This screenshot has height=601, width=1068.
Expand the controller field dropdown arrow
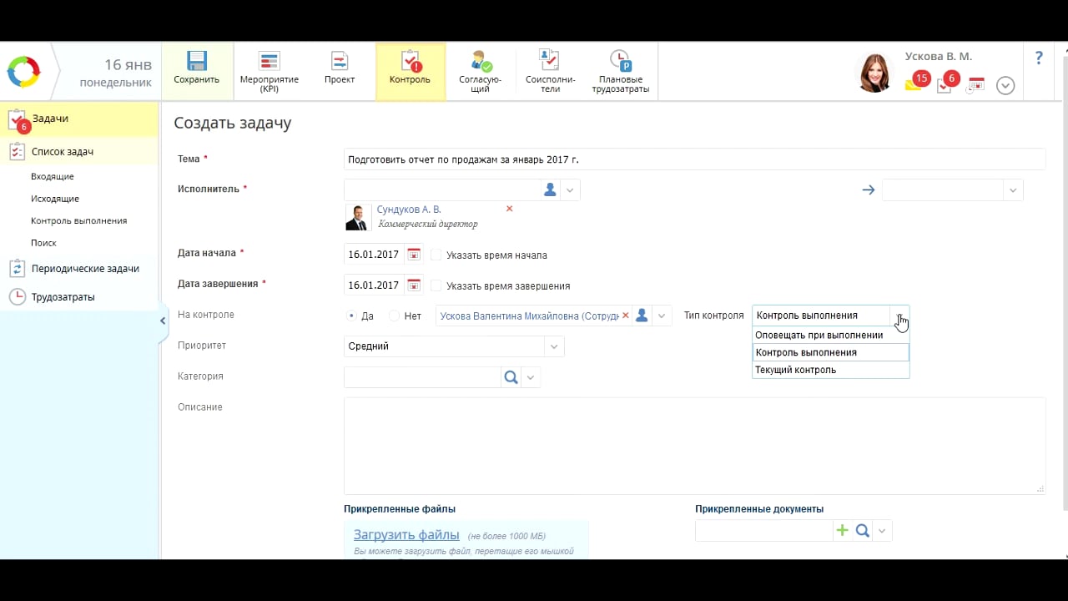point(662,316)
